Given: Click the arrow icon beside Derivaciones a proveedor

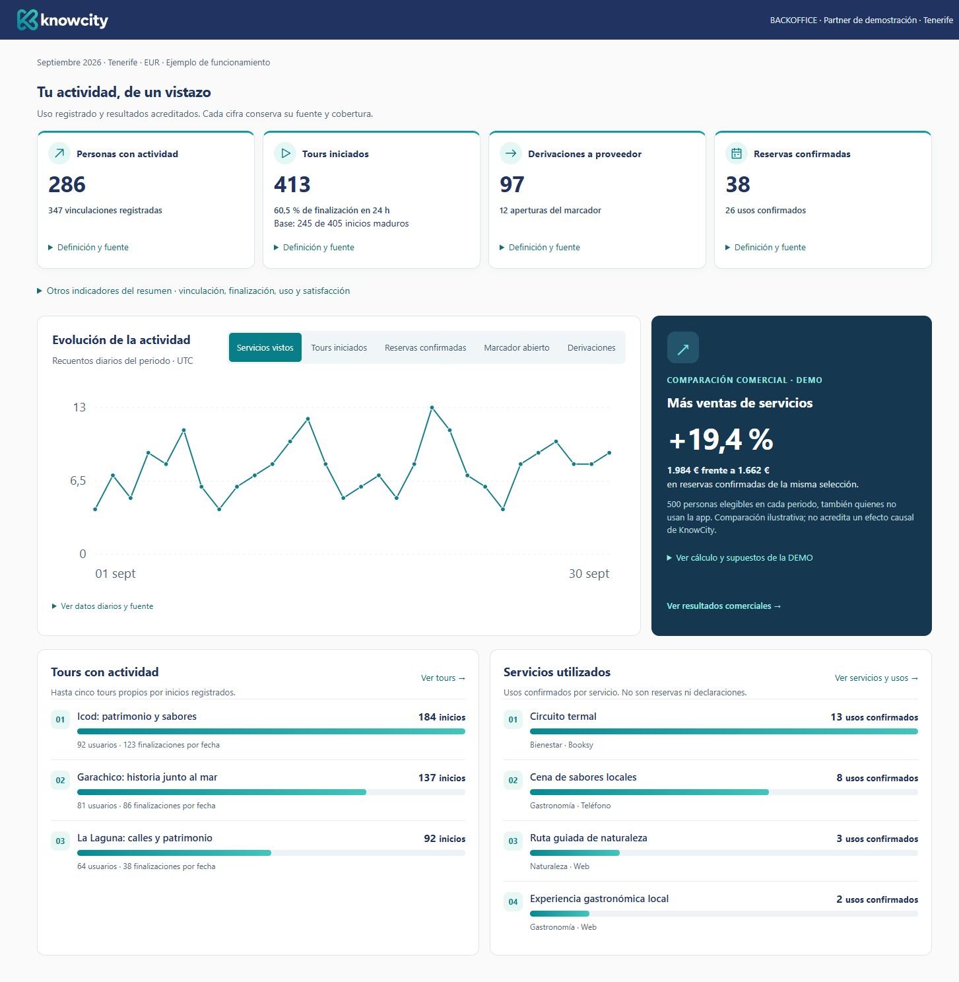Looking at the screenshot, I should tap(511, 153).
